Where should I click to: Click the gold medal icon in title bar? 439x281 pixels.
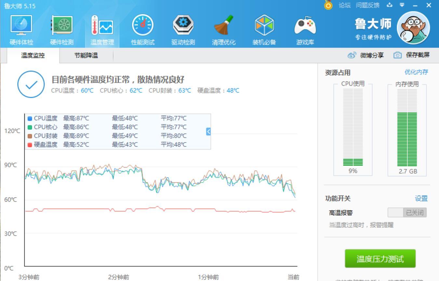pyautogui.click(x=328, y=5)
